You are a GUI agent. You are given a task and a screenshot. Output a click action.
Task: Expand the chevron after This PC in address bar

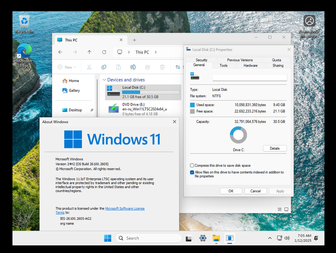pos(156,52)
